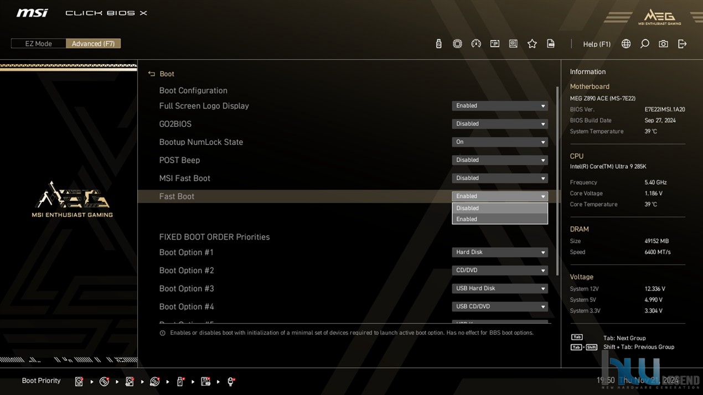Viewport: 703px width, 395px height.
Task: Select the network plug icon in Boot Priority
Action: (x=231, y=381)
